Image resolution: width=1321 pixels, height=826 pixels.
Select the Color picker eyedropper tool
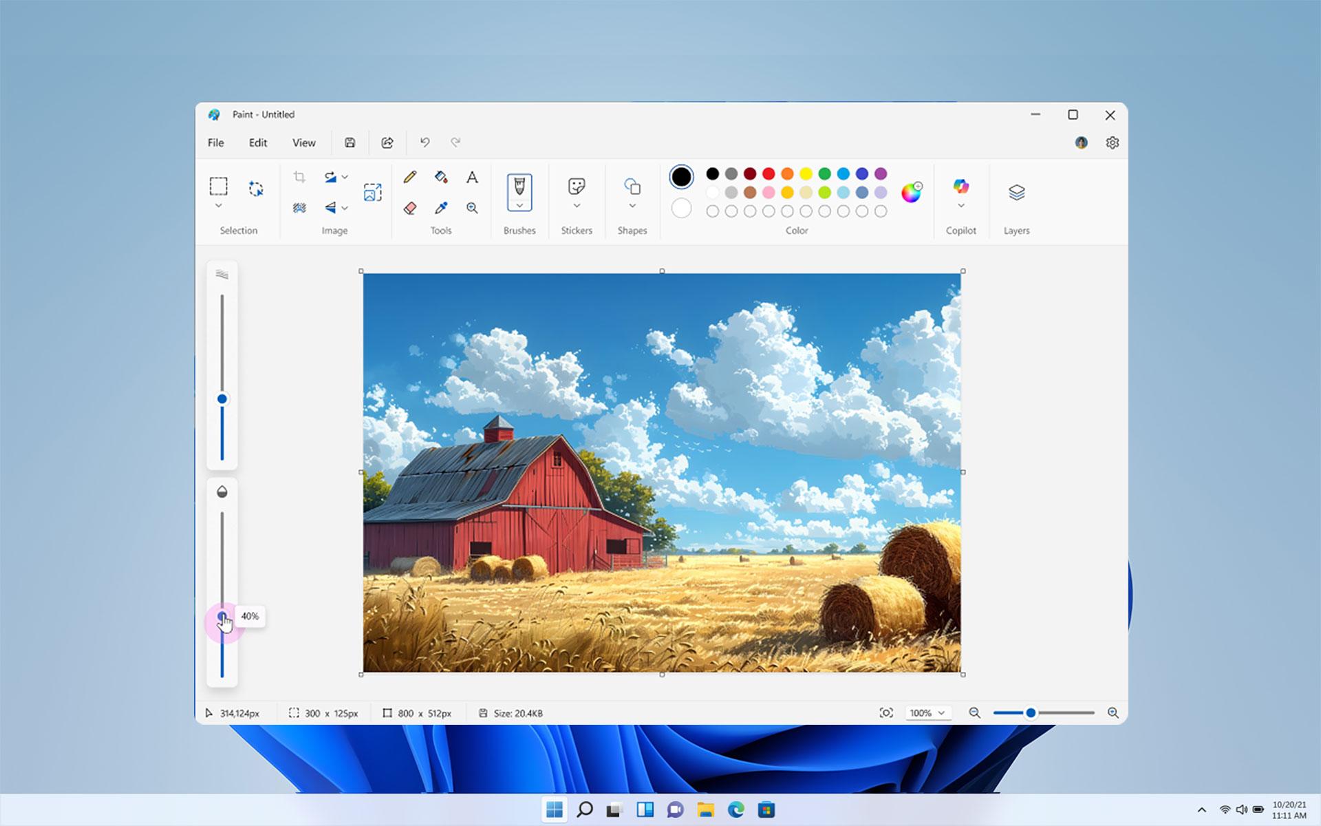(x=441, y=208)
